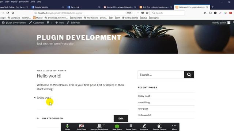This screenshot has height=131, width=234.
Task: Click the post date MAY 2, 2018
Action: tap(45, 71)
